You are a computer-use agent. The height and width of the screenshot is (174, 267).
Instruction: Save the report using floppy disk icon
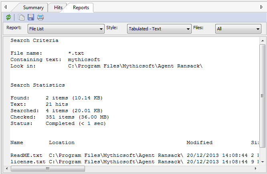(x=31, y=17)
